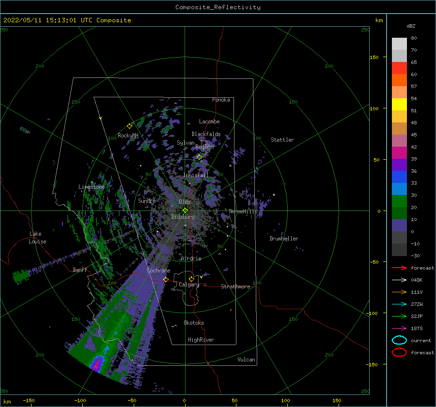
Task: Click the yellow diamond marker above Calgary
Action: pyautogui.click(x=191, y=279)
